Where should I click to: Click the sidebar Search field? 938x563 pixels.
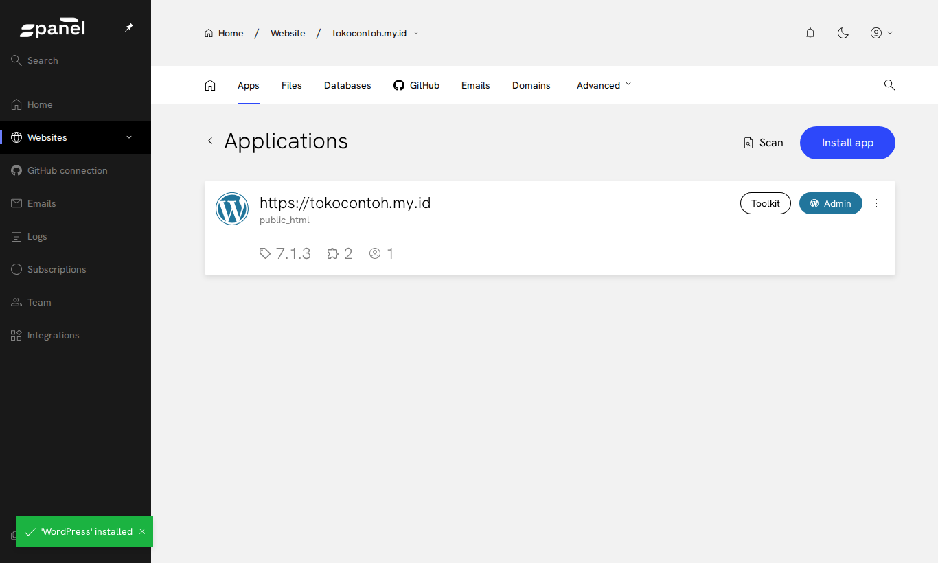[x=76, y=60]
